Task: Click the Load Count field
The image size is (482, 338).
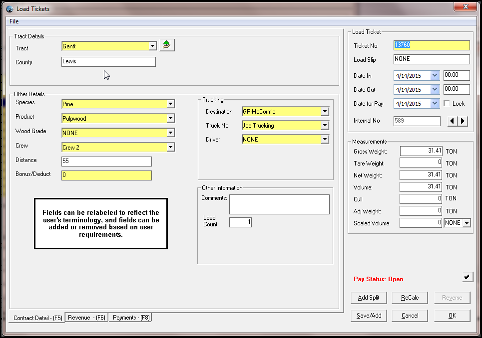Action: click(240, 222)
